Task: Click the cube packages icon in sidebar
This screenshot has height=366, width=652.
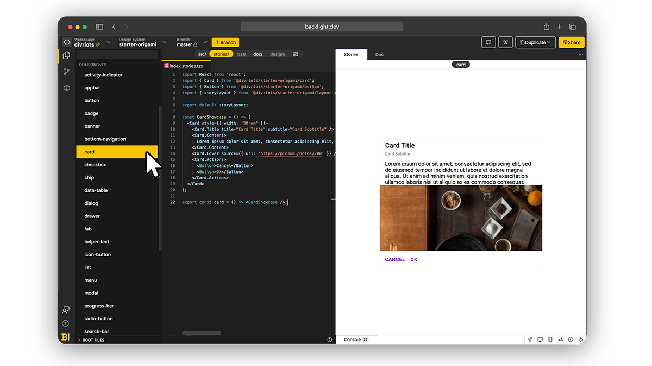Action: pyautogui.click(x=66, y=88)
